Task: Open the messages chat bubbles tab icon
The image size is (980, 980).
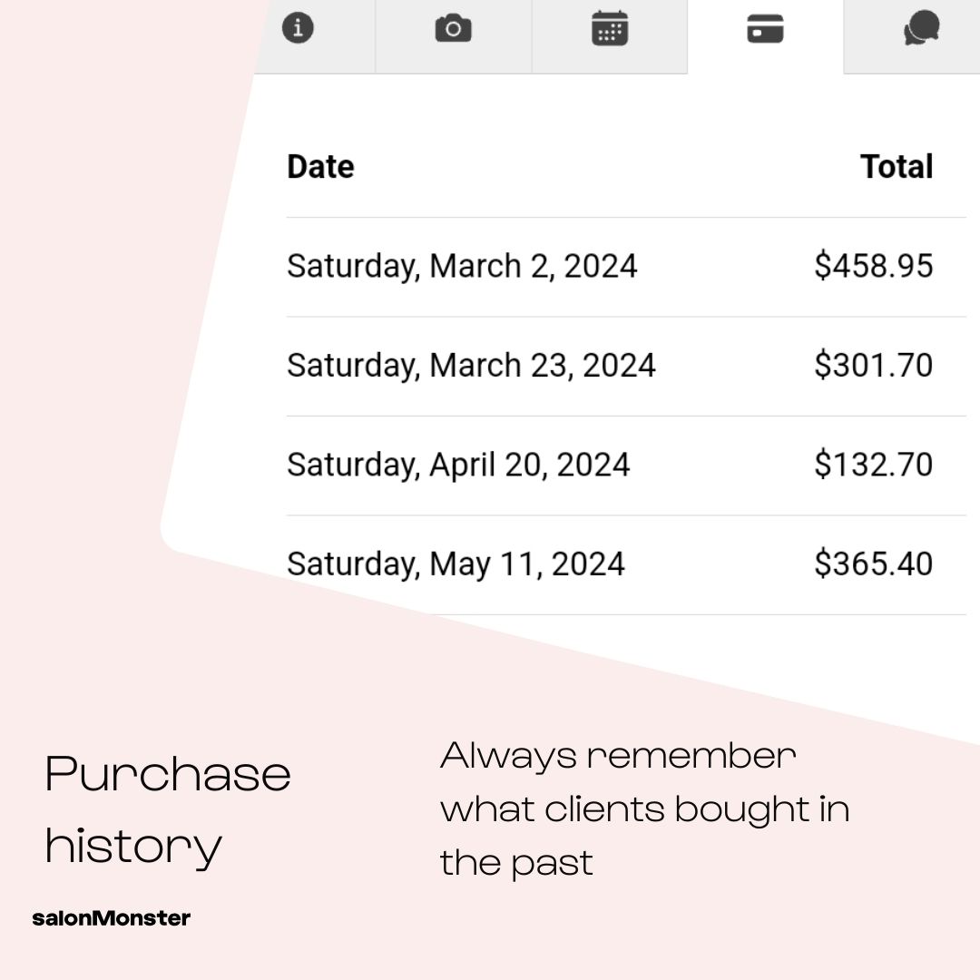Action: (x=921, y=28)
